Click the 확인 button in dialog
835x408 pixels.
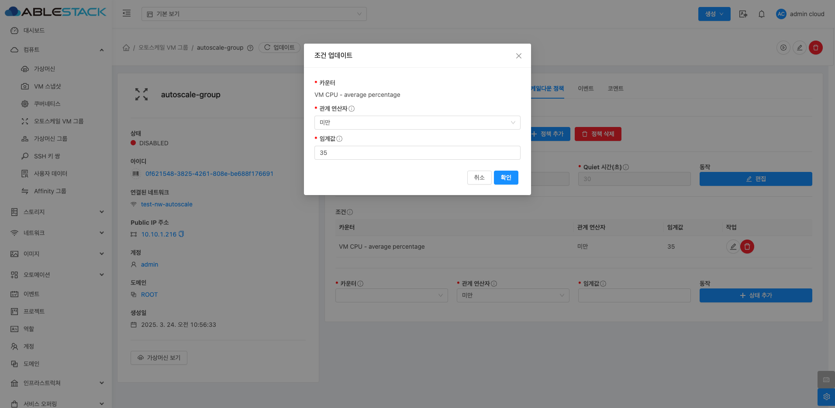coord(506,178)
